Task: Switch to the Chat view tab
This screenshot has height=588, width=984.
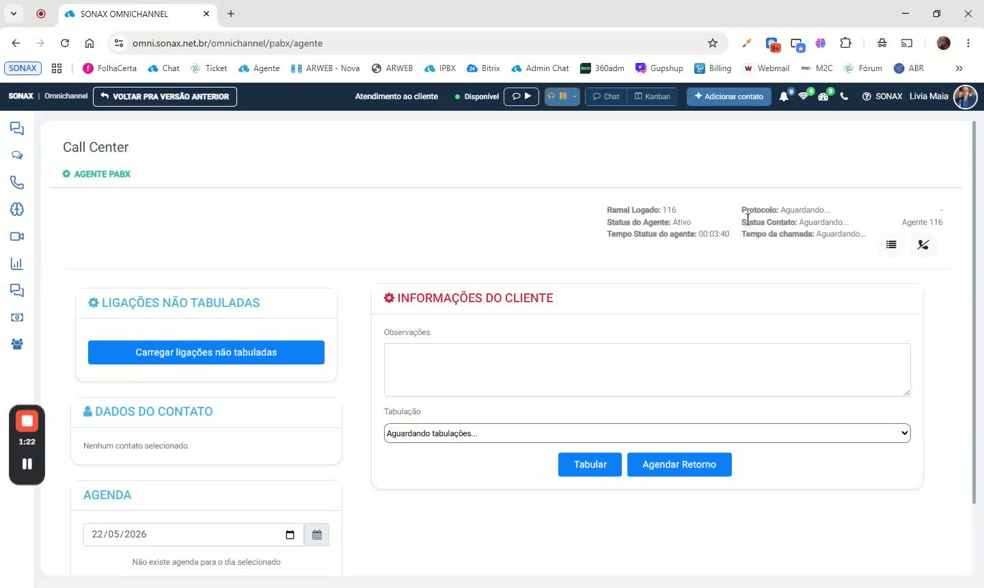Action: coord(606,96)
